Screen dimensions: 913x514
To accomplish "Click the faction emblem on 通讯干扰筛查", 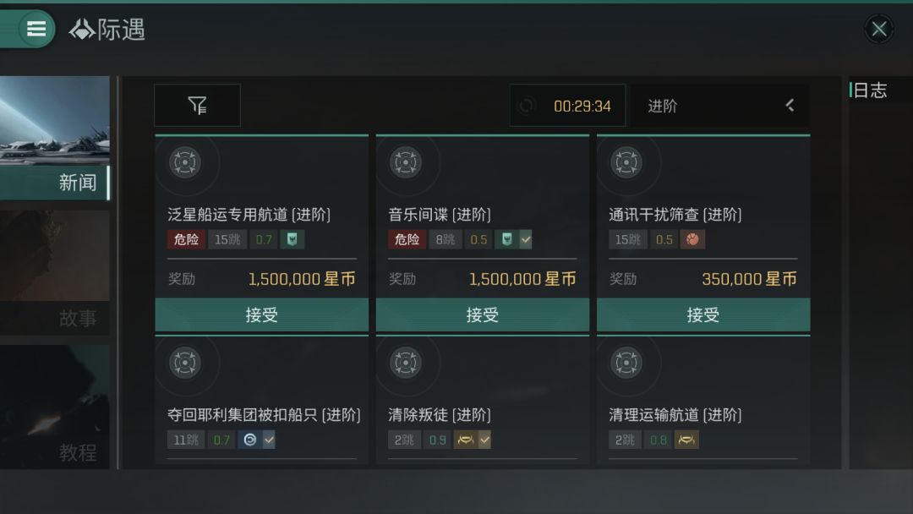I will [693, 239].
